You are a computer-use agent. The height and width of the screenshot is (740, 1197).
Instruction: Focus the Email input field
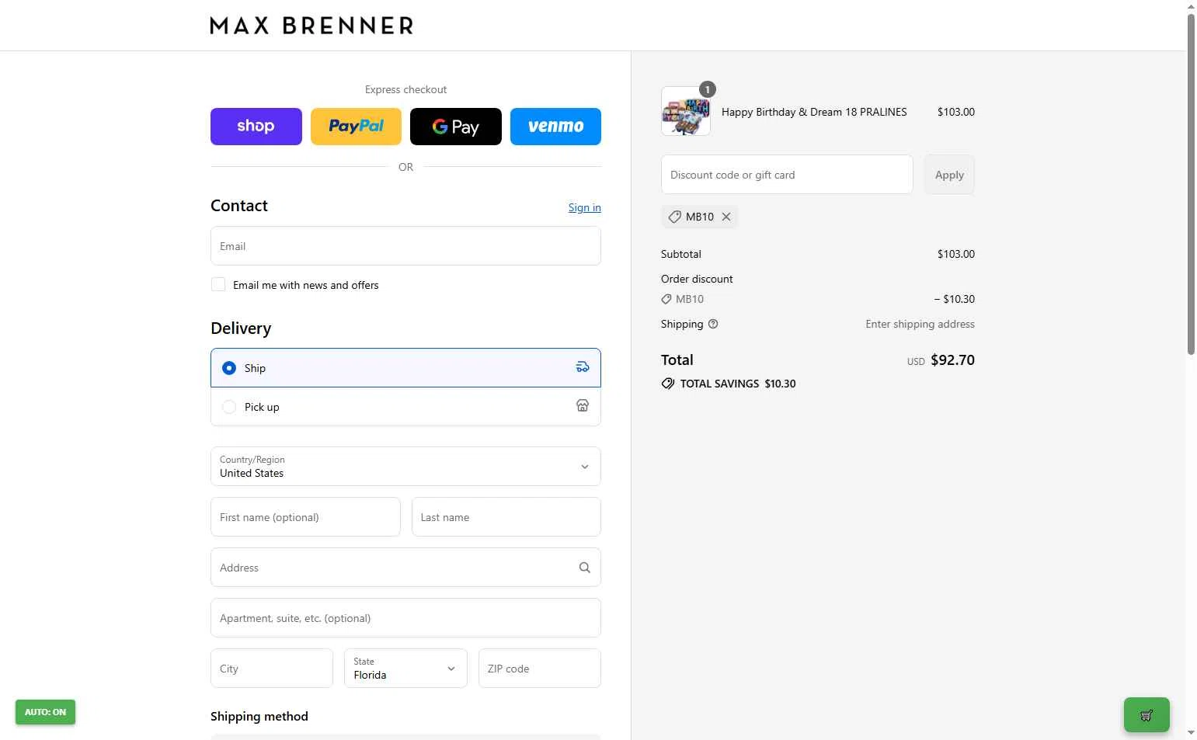[x=405, y=246]
